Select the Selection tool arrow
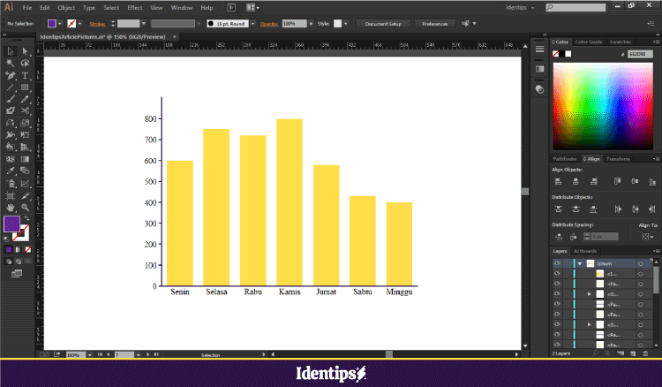662x387 pixels. coord(10,51)
